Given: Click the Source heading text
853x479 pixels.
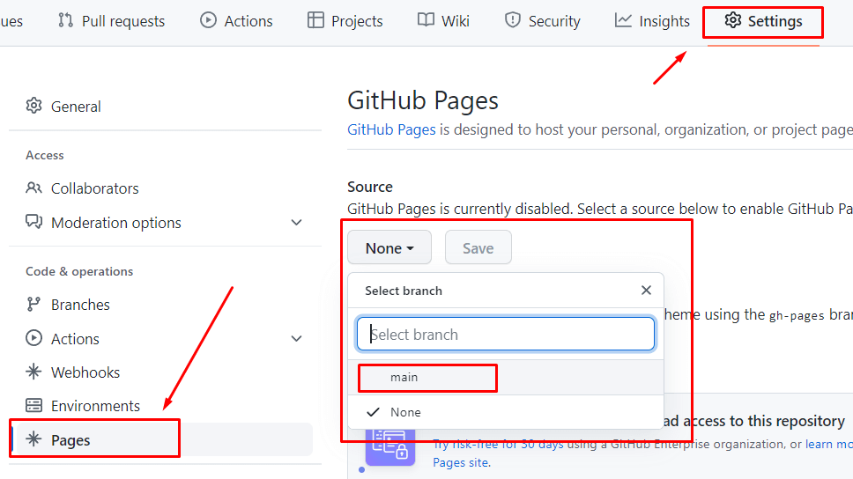Looking at the screenshot, I should point(370,187).
